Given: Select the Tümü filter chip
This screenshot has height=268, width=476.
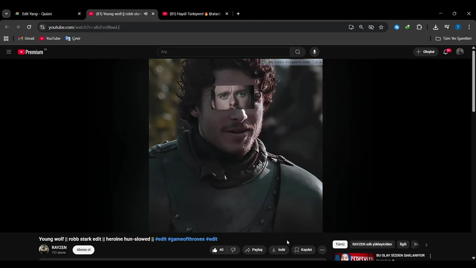Looking at the screenshot, I should [x=340, y=245].
